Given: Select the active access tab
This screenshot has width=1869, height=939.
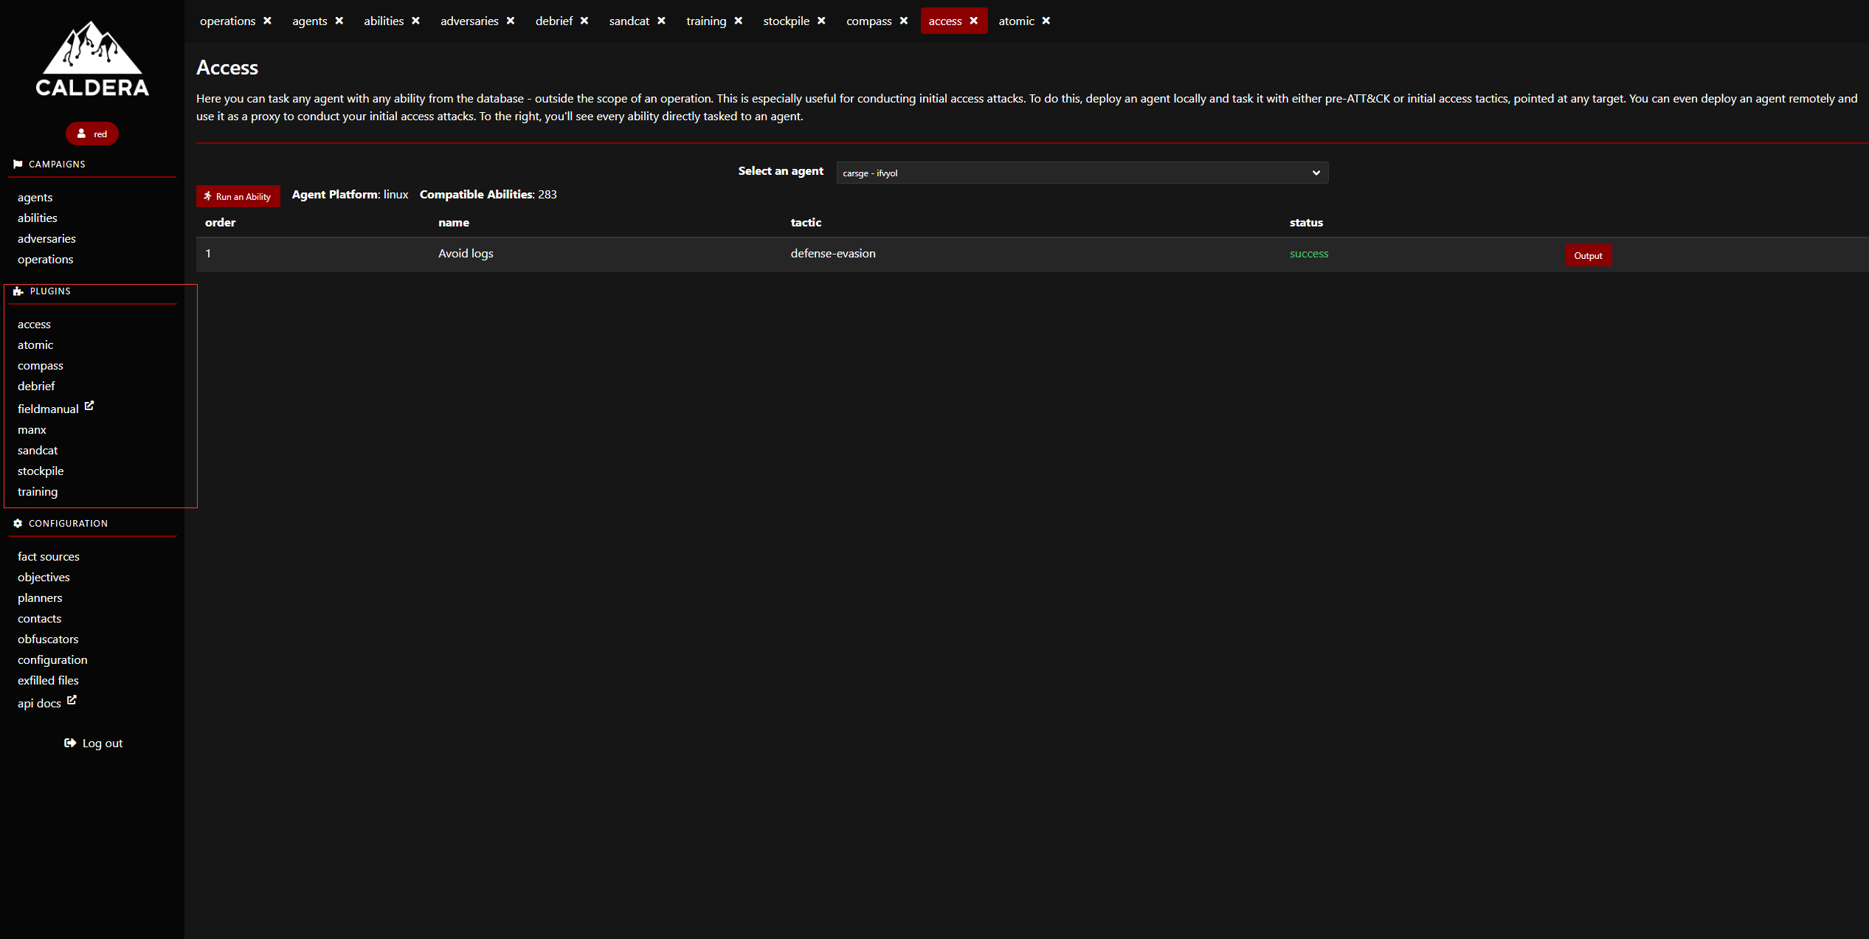Looking at the screenshot, I should 945,21.
